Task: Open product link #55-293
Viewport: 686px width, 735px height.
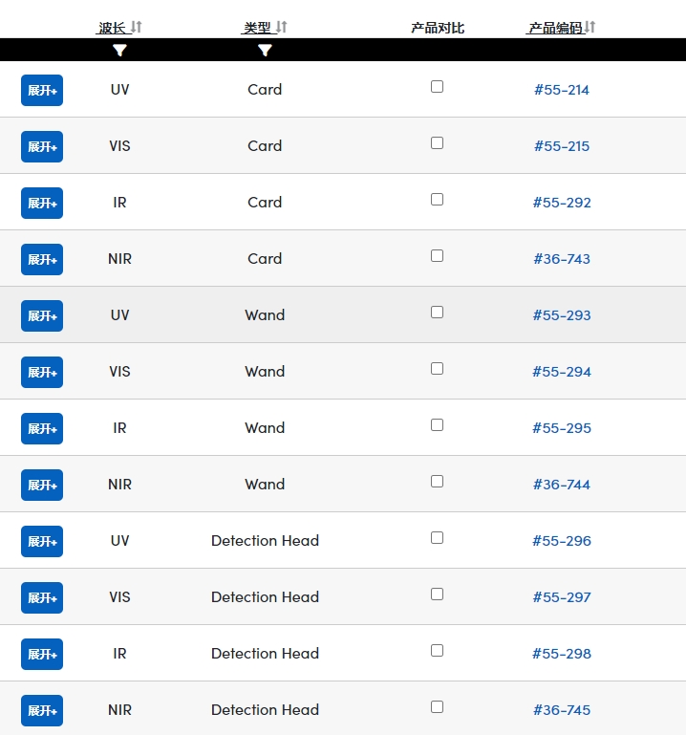Action: tap(562, 315)
